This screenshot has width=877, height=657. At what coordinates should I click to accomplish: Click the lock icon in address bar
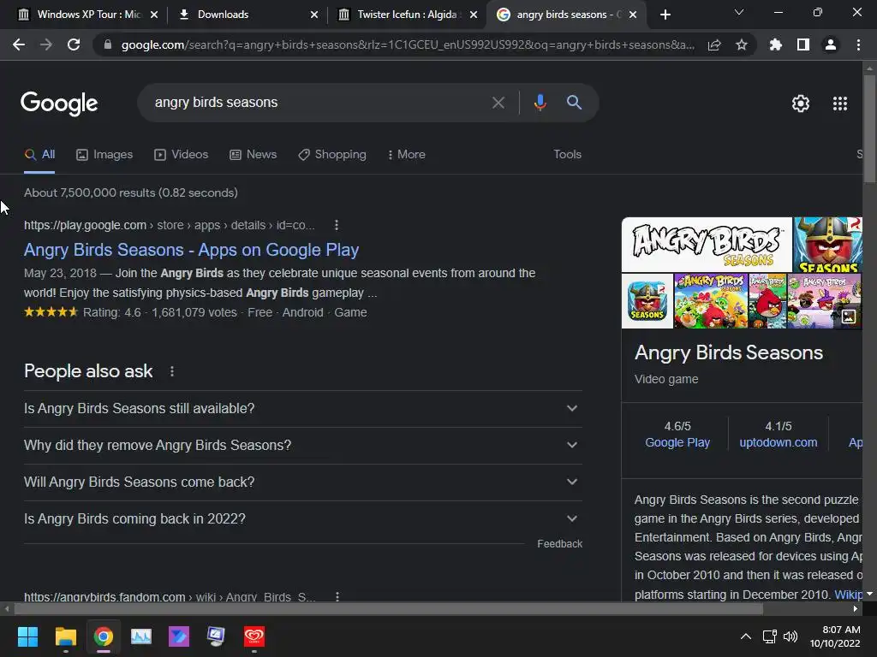click(x=108, y=44)
